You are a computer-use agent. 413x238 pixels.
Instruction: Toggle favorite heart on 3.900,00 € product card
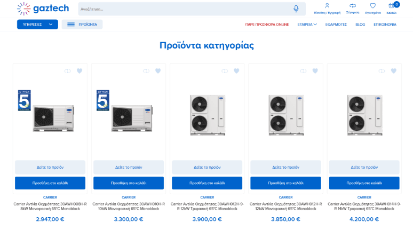pyautogui.click(x=236, y=71)
